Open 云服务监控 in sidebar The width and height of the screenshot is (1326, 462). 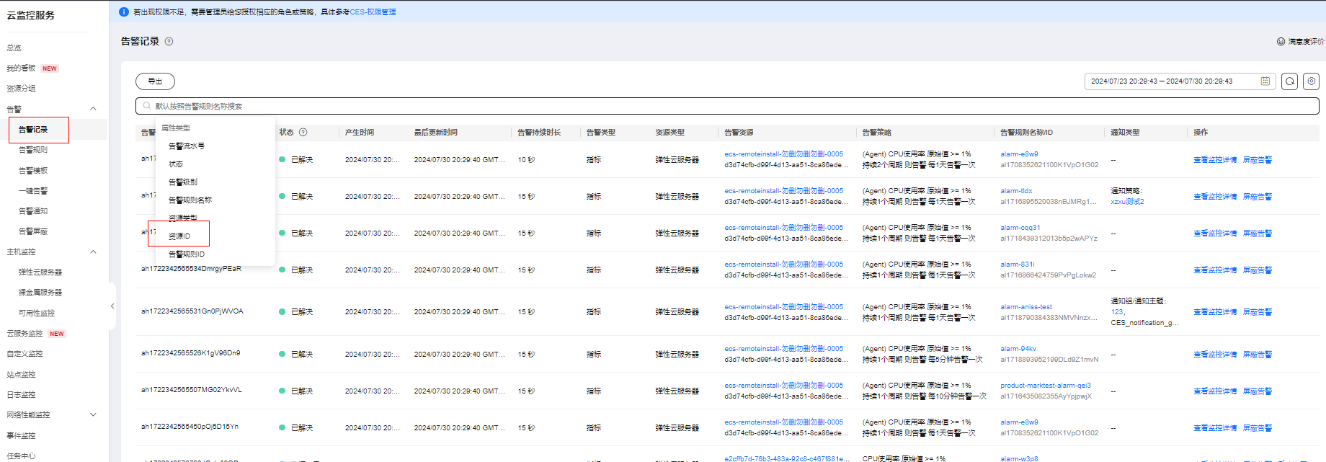coord(25,334)
